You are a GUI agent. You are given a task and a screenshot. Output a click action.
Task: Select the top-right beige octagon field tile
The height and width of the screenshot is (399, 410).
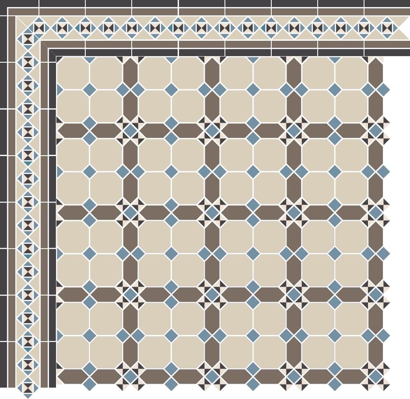click(x=351, y=73)
